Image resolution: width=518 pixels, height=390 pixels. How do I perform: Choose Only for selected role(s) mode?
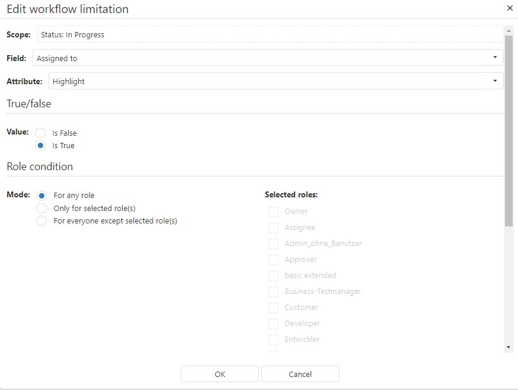point(42,208)
